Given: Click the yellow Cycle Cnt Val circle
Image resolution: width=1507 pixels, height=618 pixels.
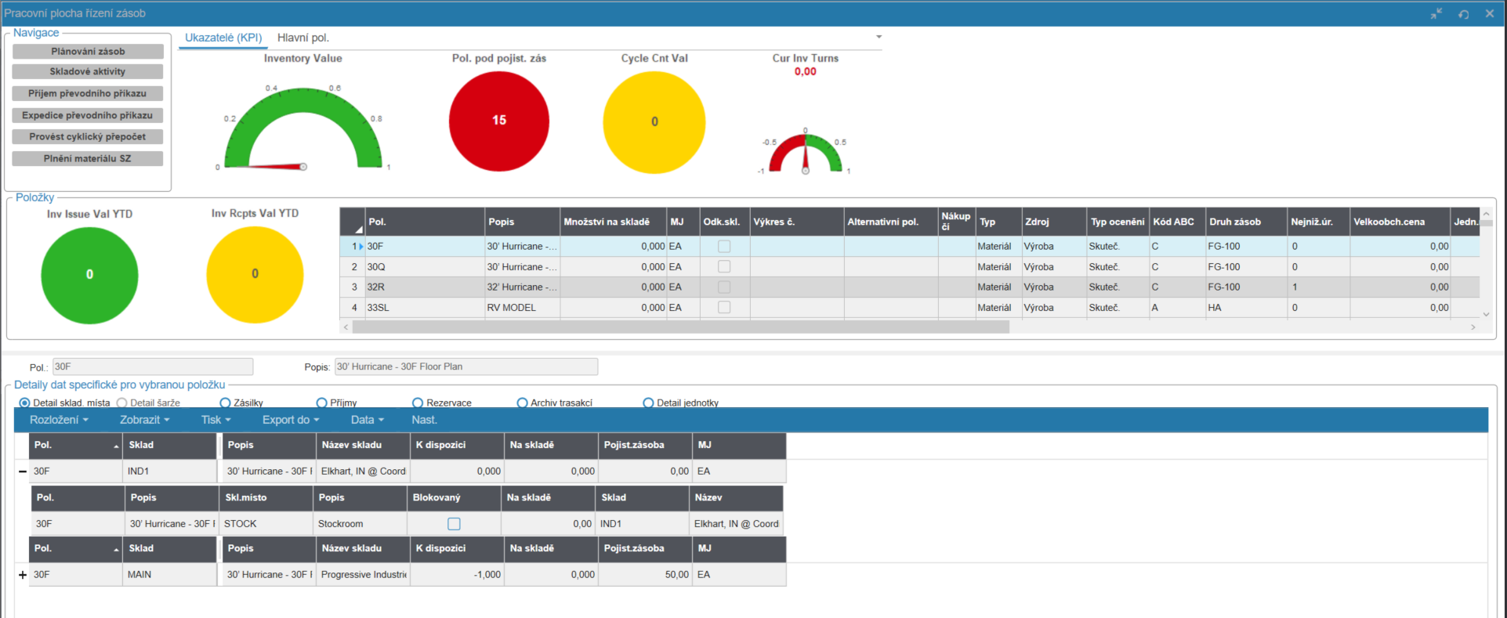Looking at the screenshot, I should 654,121.
